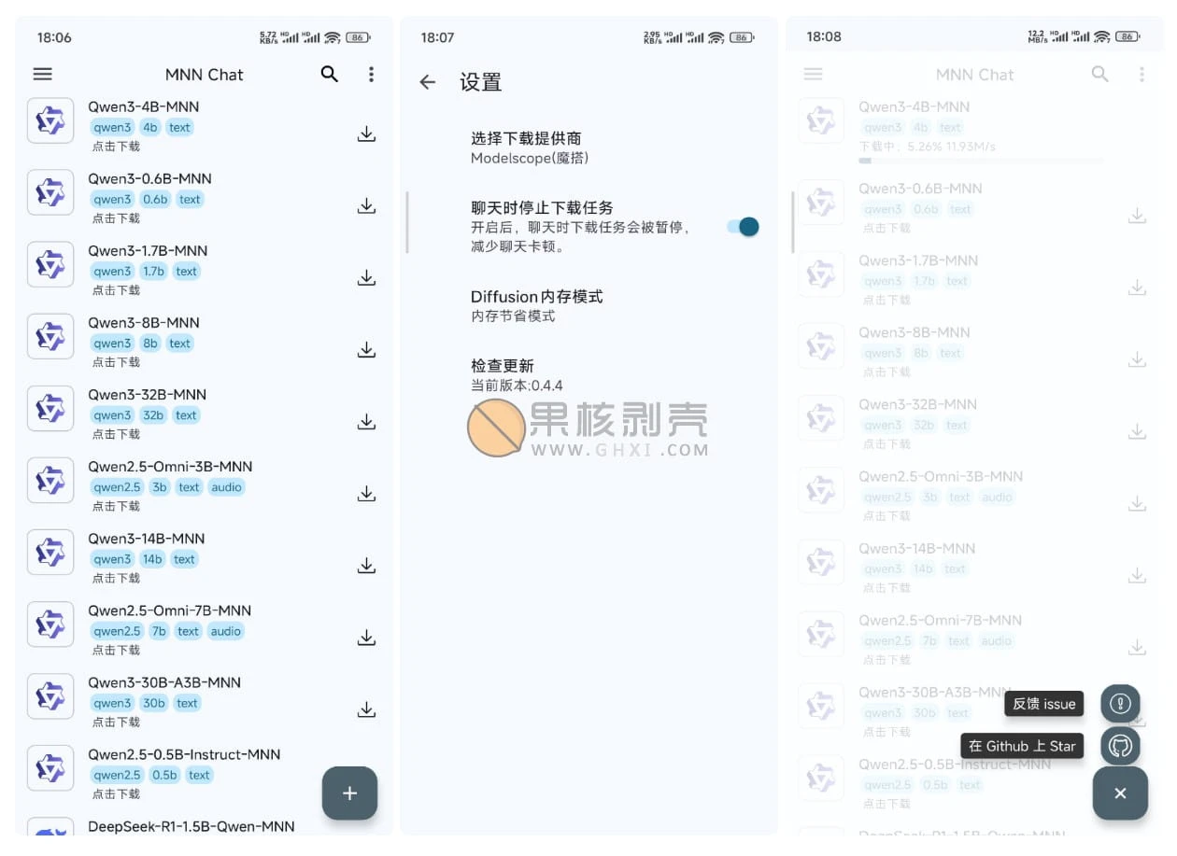The image size is (1177, 856).
Task: Click the scrollbar in the settings screen
Action: click(407, 222)
